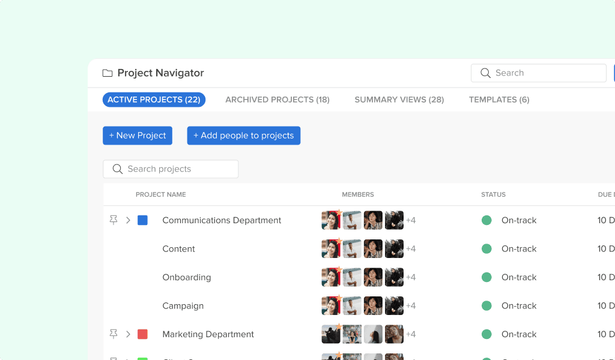Open the Summary Views (28) tab
Image resolution: width=615 pixels, height=360 pixels.
pyautogui.click(x=399, y=100)
